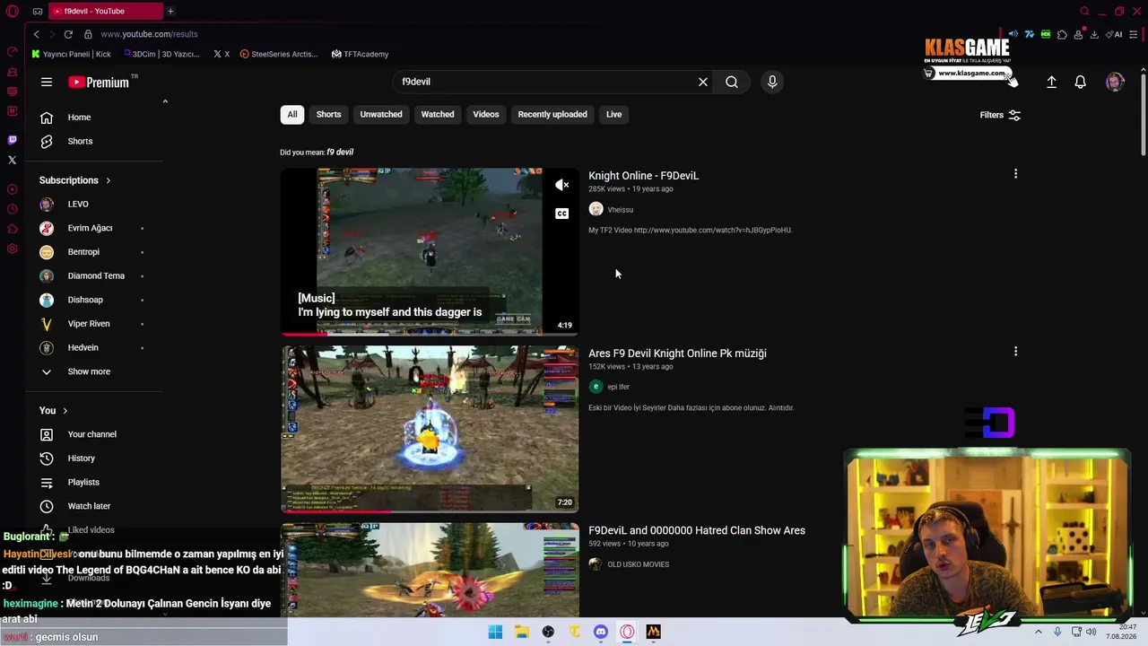
Task: Go back in browser history
Action: (36, 34)
